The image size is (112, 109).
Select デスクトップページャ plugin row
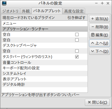[x=44, y=46]
